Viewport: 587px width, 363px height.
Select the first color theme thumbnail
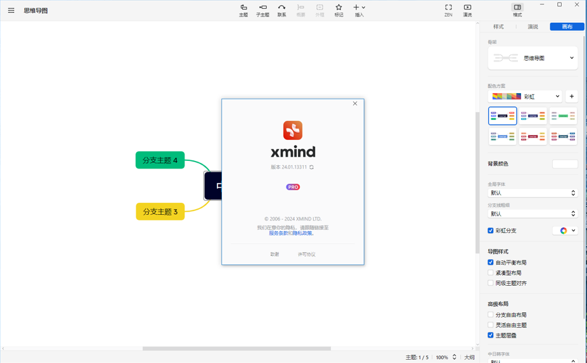503,116
